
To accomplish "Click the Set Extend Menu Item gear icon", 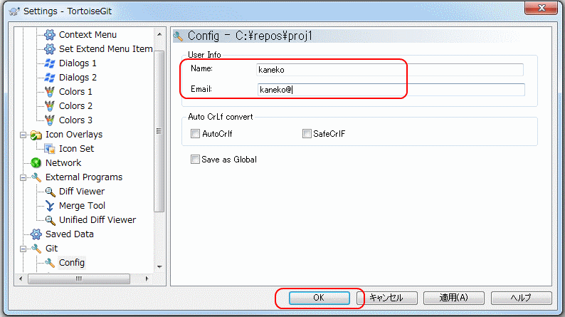I will point(49,48).
